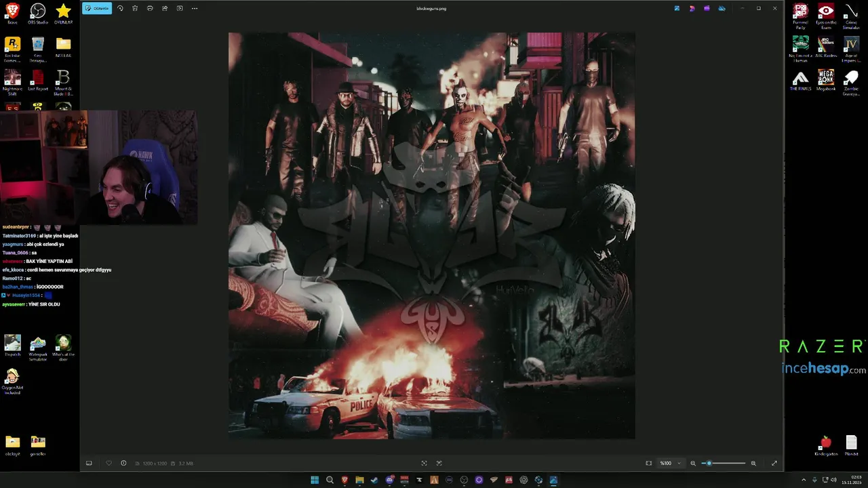The width and height of the screenshot is (868, 488).
Task: Select the OBS Studio desktop shortcut
Action: pyautogui.click(x=38, y=14)
